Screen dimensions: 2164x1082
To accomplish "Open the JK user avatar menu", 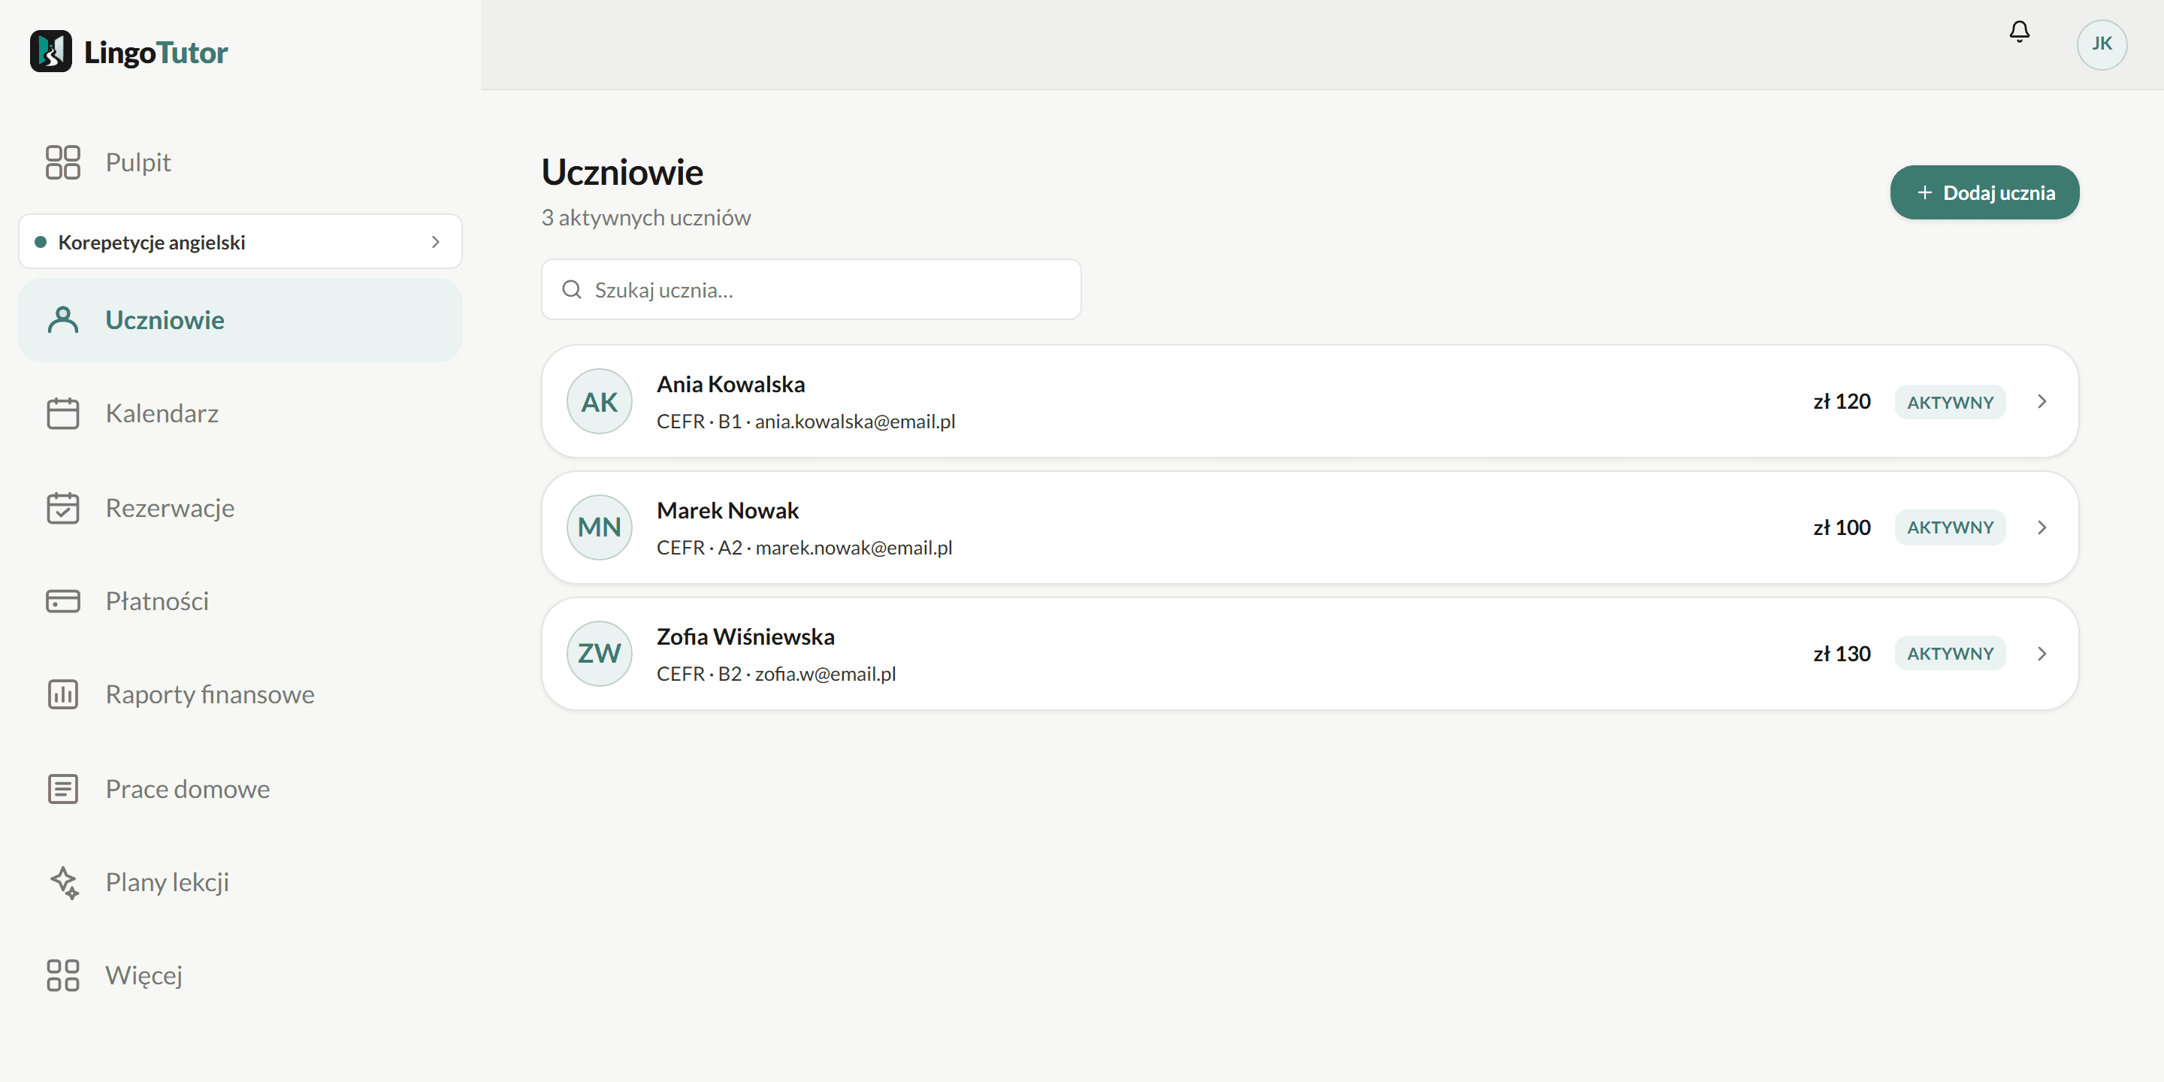I will click(x=2101, y=44).
